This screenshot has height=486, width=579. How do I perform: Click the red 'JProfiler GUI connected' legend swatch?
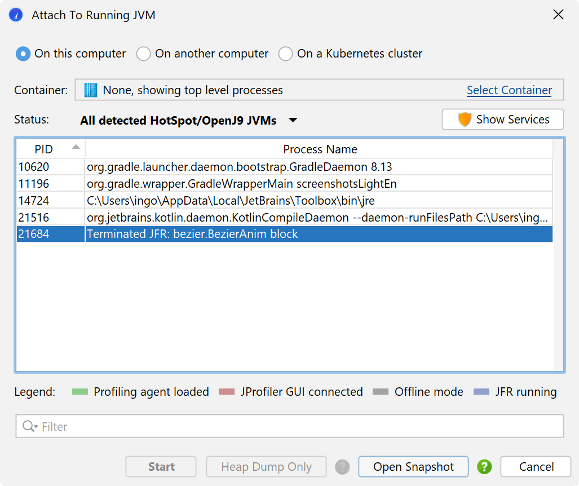pos(226,392)
